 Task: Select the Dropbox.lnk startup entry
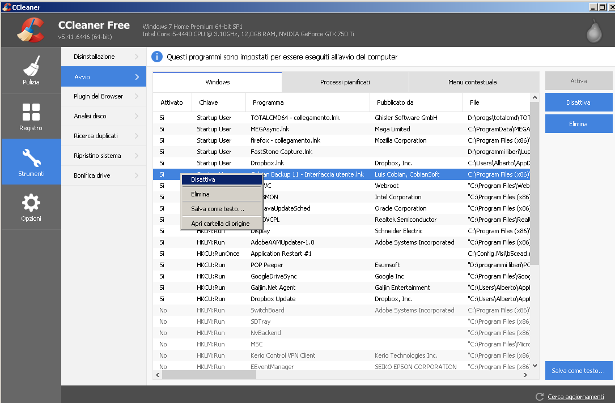click(341, 164)
